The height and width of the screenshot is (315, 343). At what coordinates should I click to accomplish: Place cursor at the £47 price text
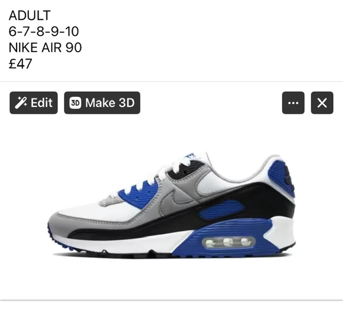pyautogui.click(x=20, y=64)
